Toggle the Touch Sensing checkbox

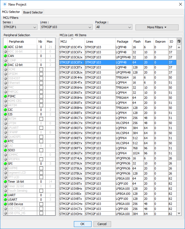[41, 191]
